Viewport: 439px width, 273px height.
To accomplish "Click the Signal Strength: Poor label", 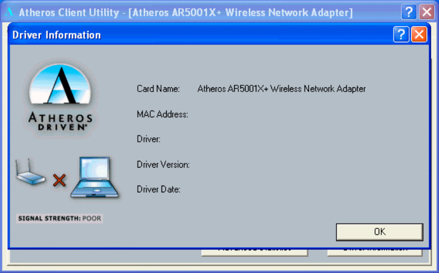I will click(x=59, y=219).
